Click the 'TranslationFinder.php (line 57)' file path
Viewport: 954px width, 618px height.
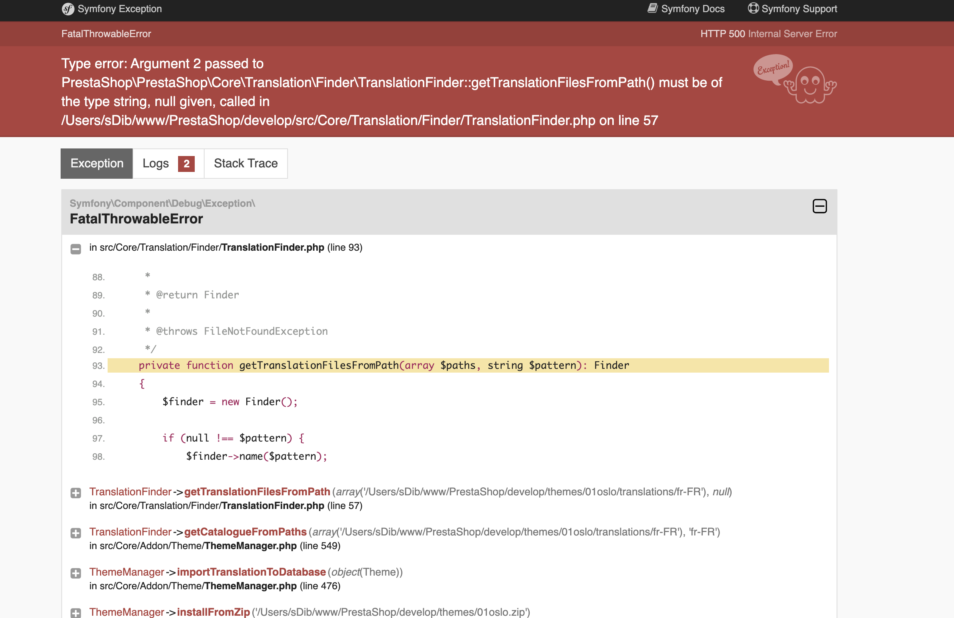(x=226, y=506)
